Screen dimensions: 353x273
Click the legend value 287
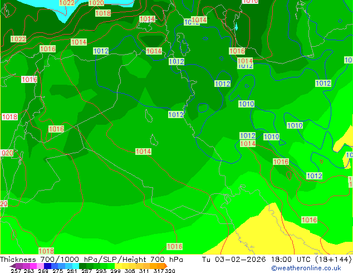[87, 271]
